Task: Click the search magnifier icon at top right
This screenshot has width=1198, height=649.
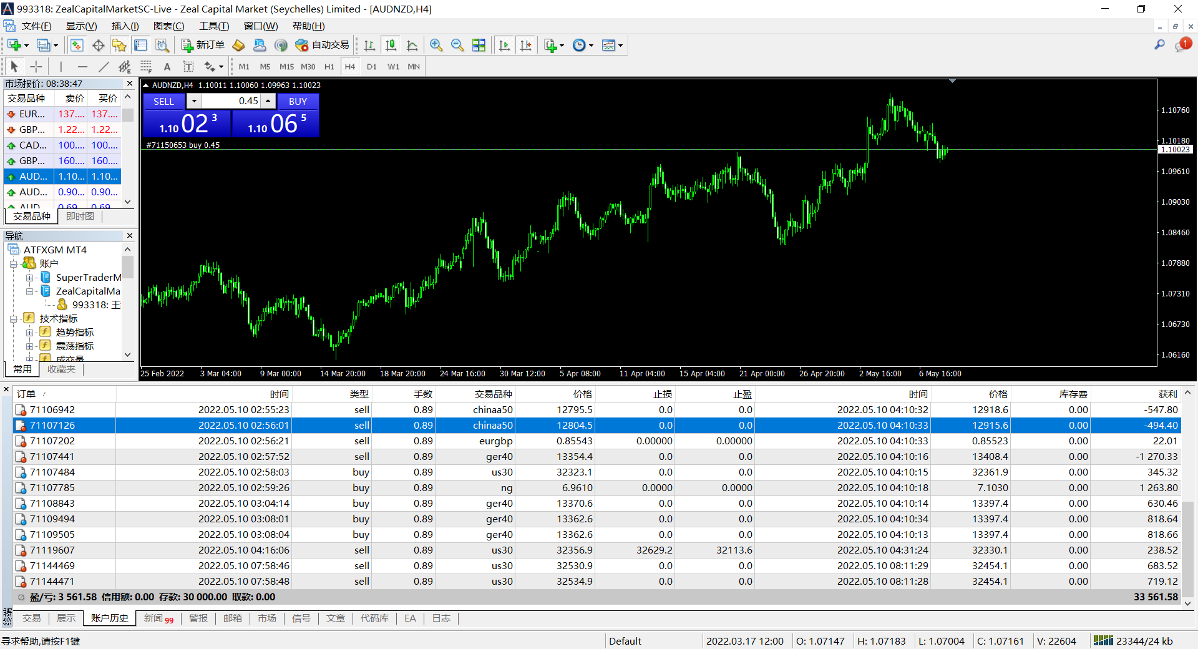Action: point(1159,45)
